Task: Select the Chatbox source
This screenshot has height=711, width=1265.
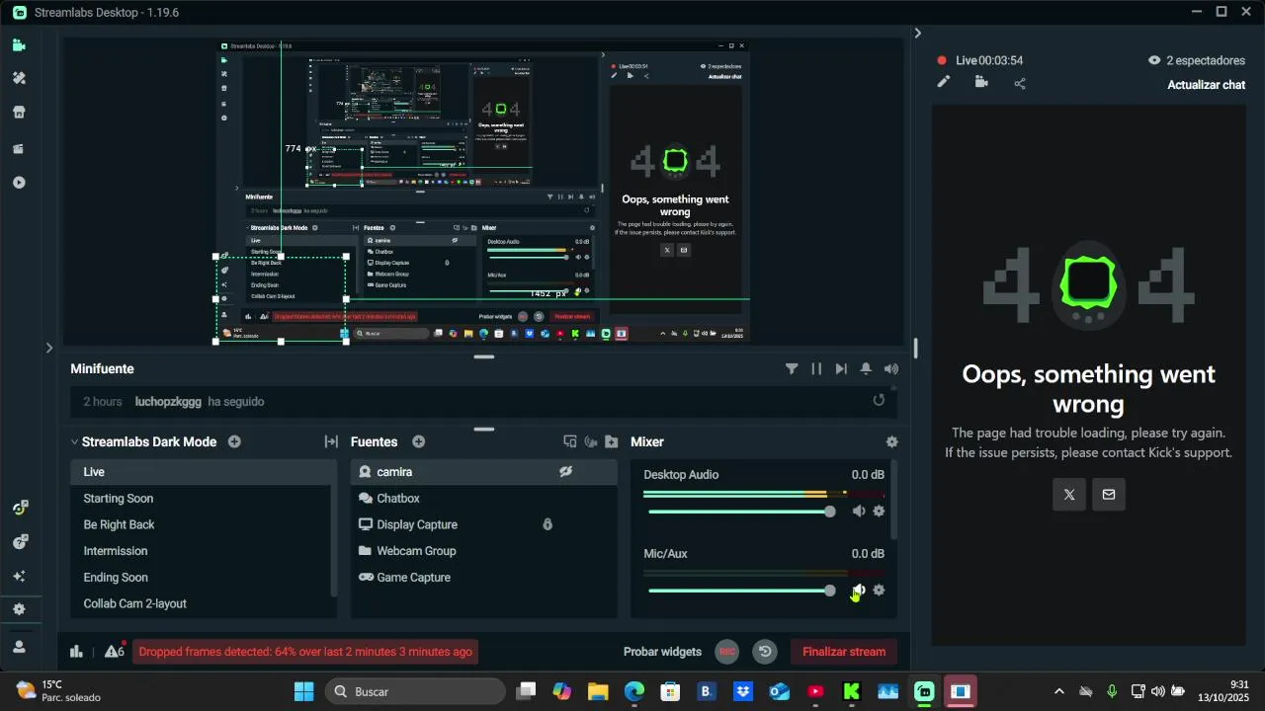Action: [483, 499]
